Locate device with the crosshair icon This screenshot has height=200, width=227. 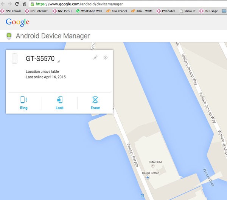coord(106,58)
